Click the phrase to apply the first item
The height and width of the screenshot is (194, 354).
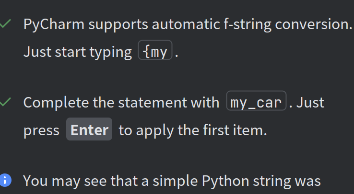193,130
